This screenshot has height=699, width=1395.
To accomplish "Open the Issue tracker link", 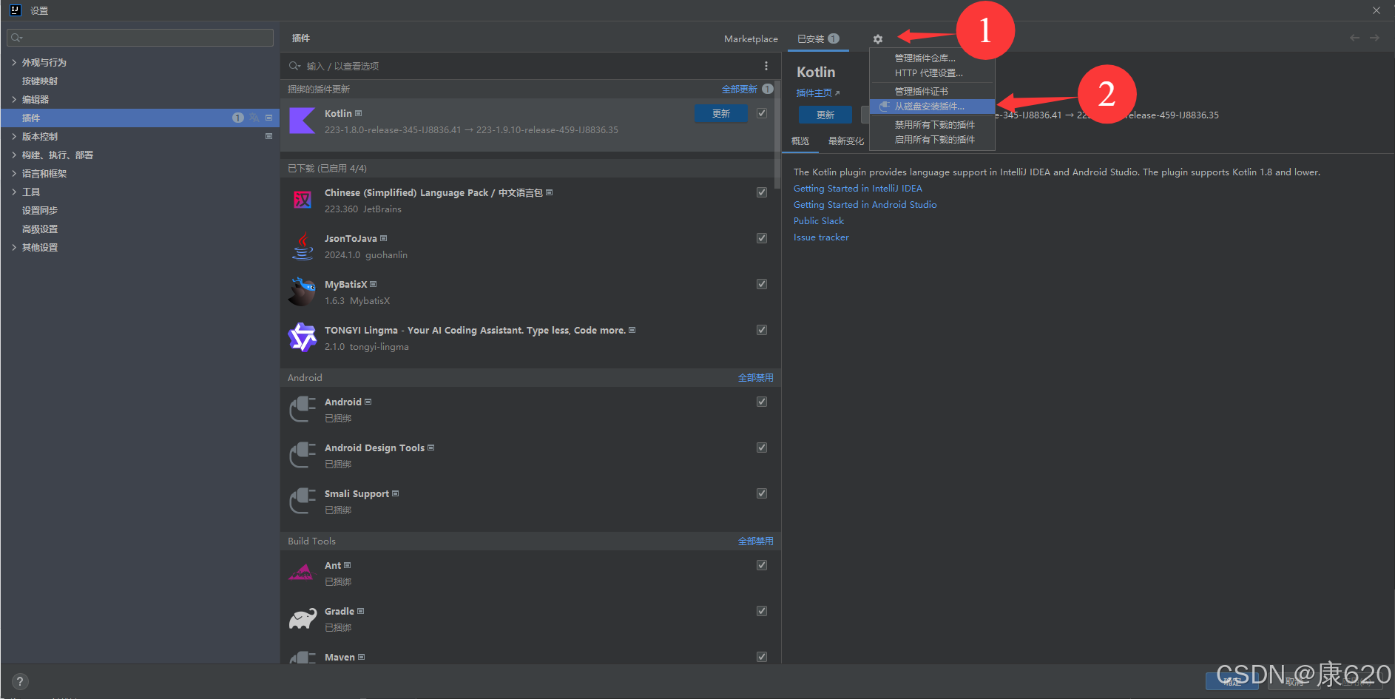I will [821, 237].
